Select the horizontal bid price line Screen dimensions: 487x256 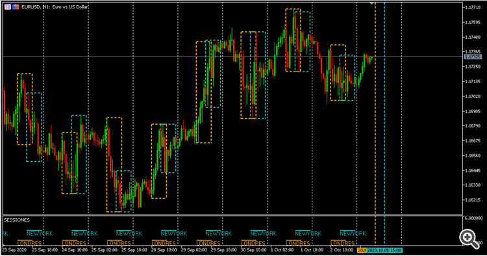[x=233, y=57]
